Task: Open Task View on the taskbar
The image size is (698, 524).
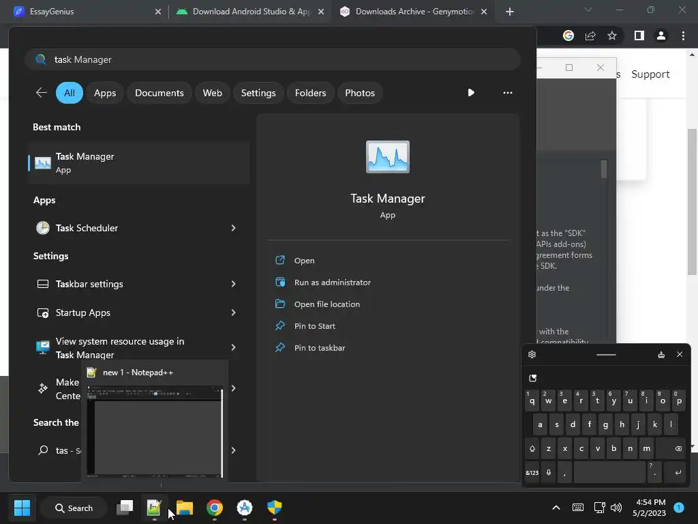Action: [125, 508]
